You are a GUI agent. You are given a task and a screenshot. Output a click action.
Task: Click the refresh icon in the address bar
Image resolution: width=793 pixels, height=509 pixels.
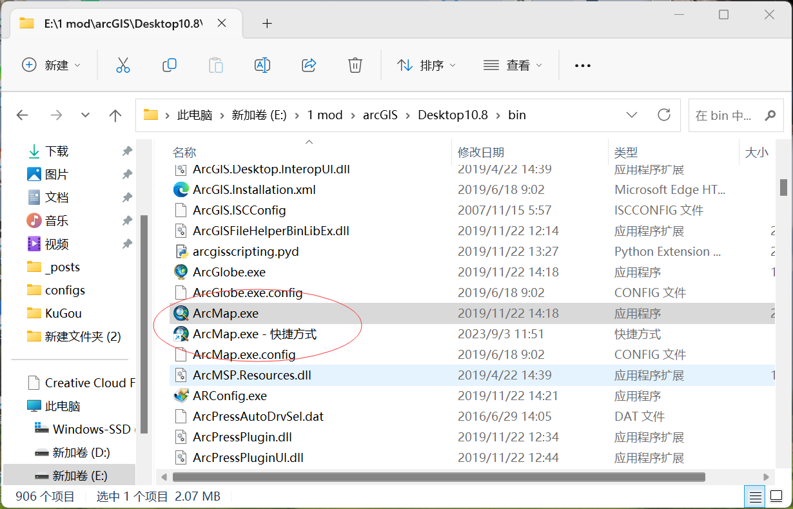(664, 115)
